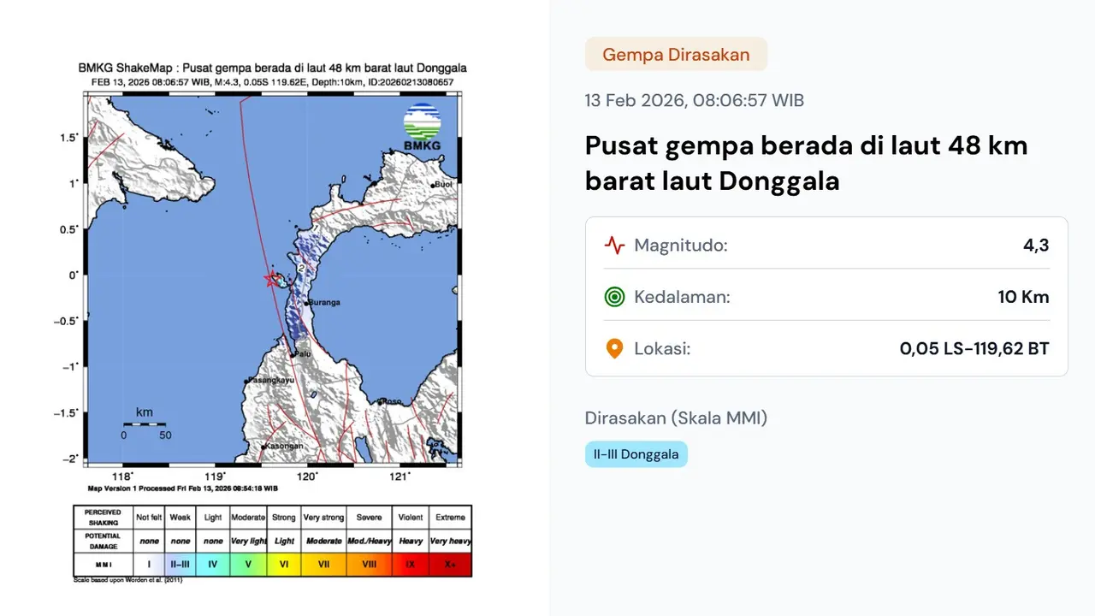
Task: Select the cyan IV legend swatch
Action: coord(213,565)
